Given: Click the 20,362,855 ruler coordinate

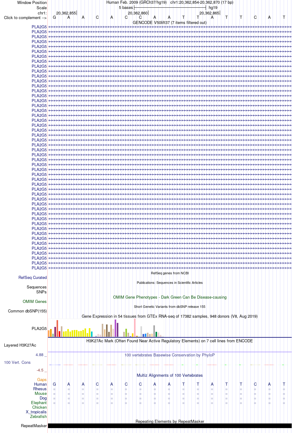Looking at the screenshot, I should (66, 13).
